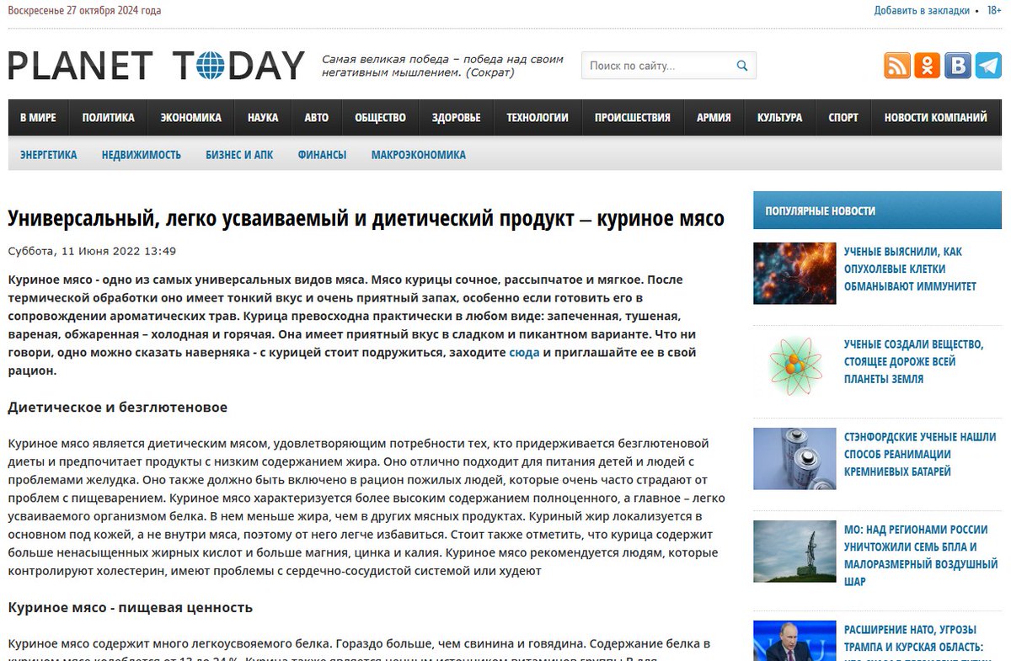Screen dimensions: 1011x661
Task: Open news about Stanford silicon battery revival
Action: click(x=920, y=454)
